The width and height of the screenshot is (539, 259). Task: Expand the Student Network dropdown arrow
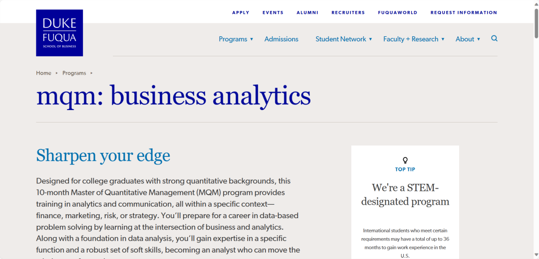[370, 39]
